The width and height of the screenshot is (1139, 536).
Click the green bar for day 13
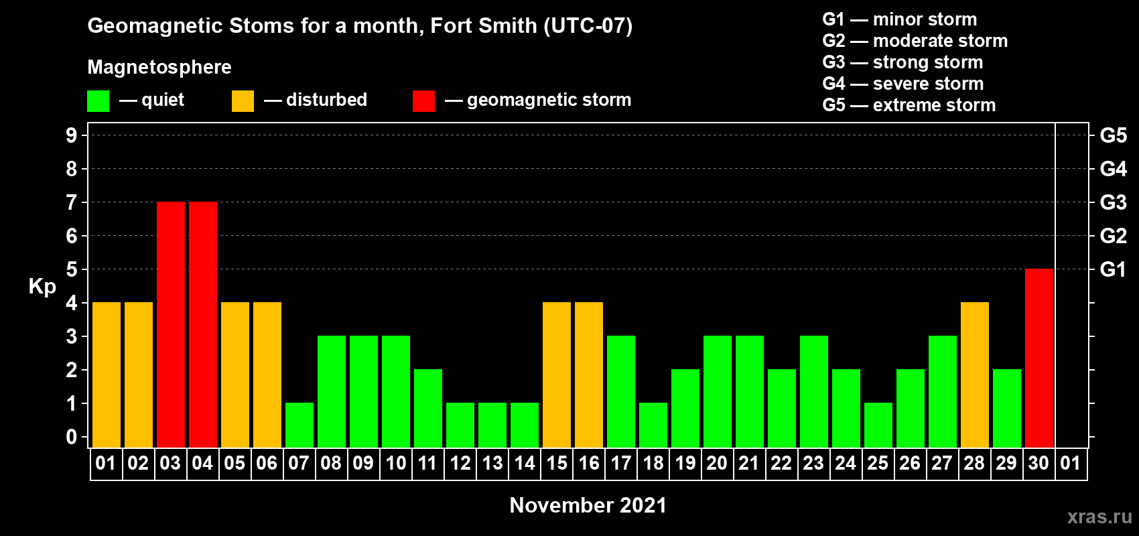[x=492, y=425]
